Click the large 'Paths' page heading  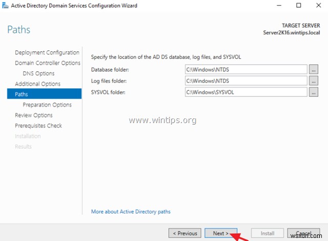(19, 30)
